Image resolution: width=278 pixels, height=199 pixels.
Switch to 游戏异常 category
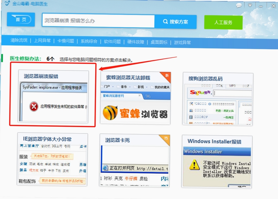point(182,42)
